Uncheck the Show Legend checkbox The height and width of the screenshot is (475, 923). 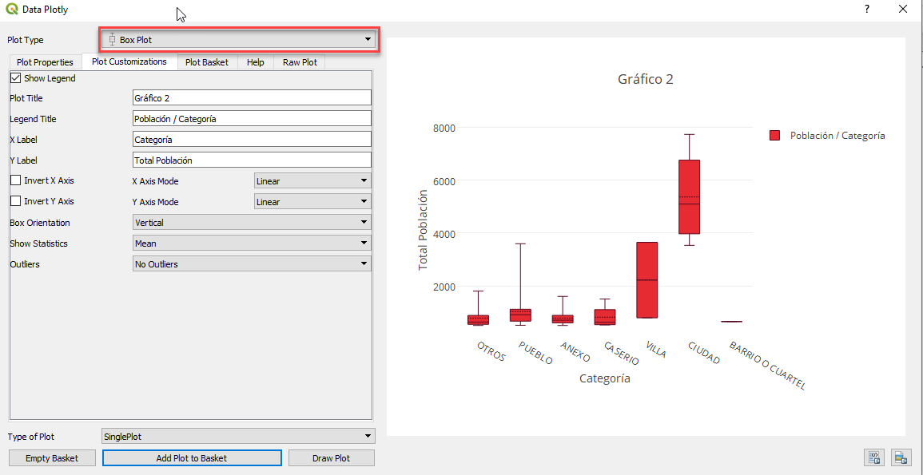point(14,77)
